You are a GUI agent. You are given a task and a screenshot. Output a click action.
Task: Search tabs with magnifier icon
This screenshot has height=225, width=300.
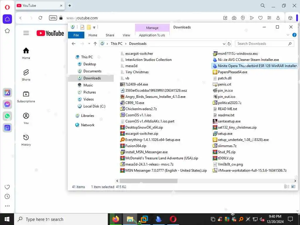(263, 6)
